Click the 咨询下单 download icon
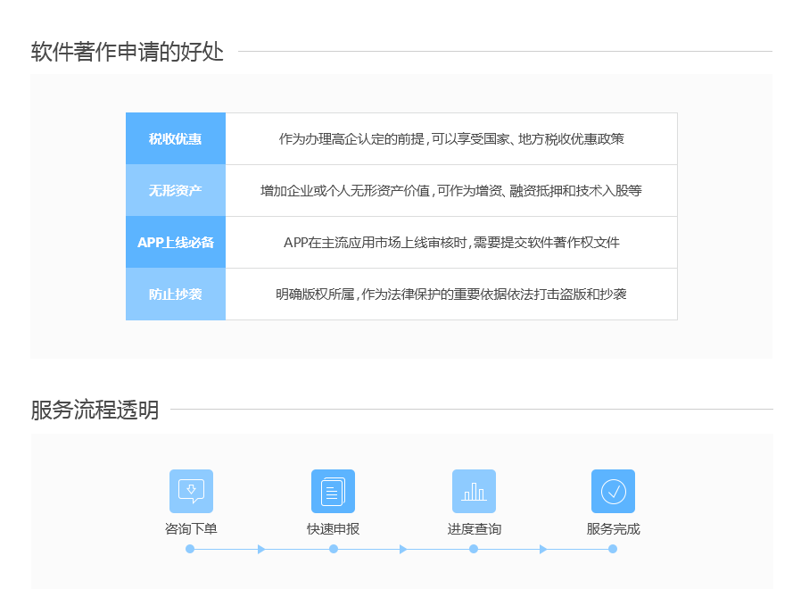Screen dimensions: 801x614 pos(191,491)
